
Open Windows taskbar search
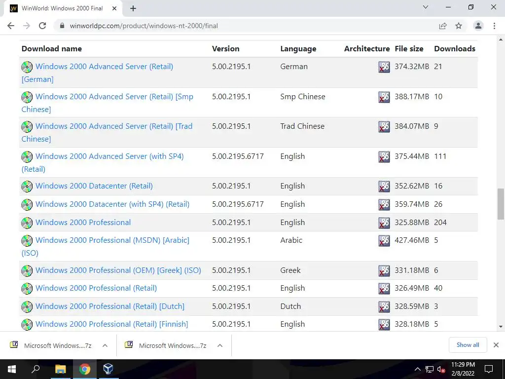tap(36, 369)
